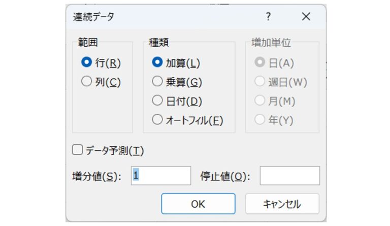
Task: Click the help question mark icon
Action: pyautogui.click(x=268, y=17)
